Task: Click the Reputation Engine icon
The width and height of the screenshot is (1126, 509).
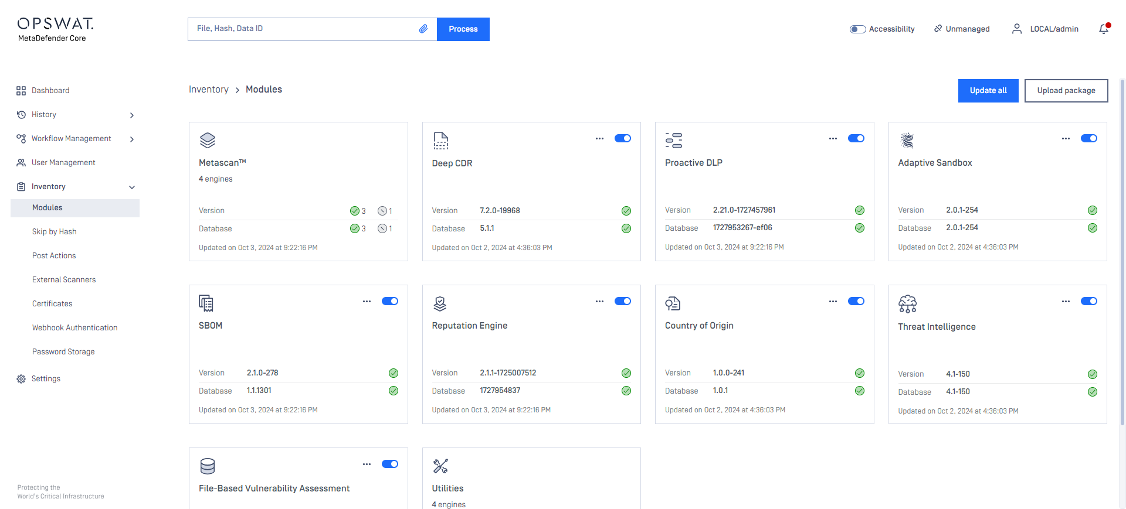Action: pos(440,303)
